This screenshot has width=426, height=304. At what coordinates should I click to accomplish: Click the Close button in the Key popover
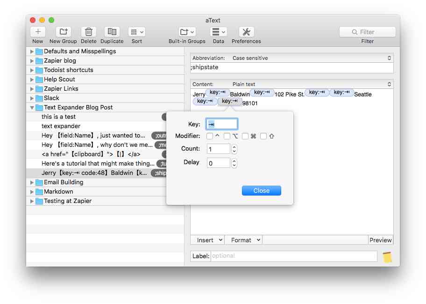[x=261, y=190]
